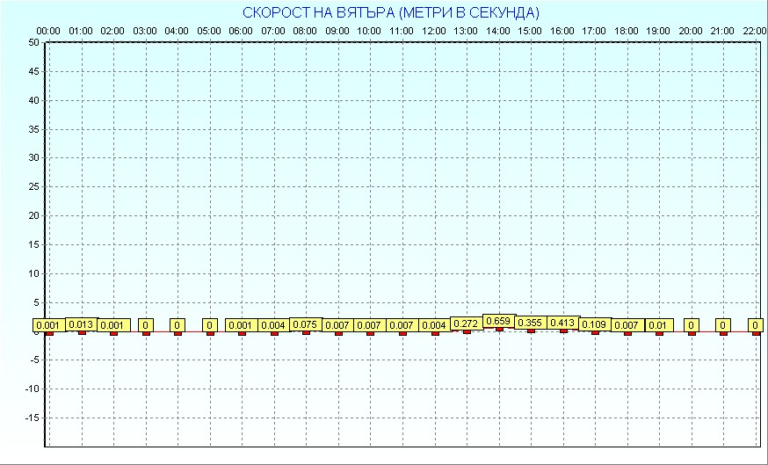
Task: Click the -10 label on the vertical axis
Action: click(32, 389)
